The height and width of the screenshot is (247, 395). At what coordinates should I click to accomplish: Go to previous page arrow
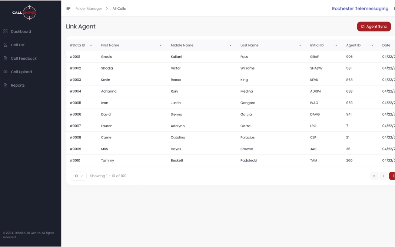pyautogui.click(x=384, y=176)
